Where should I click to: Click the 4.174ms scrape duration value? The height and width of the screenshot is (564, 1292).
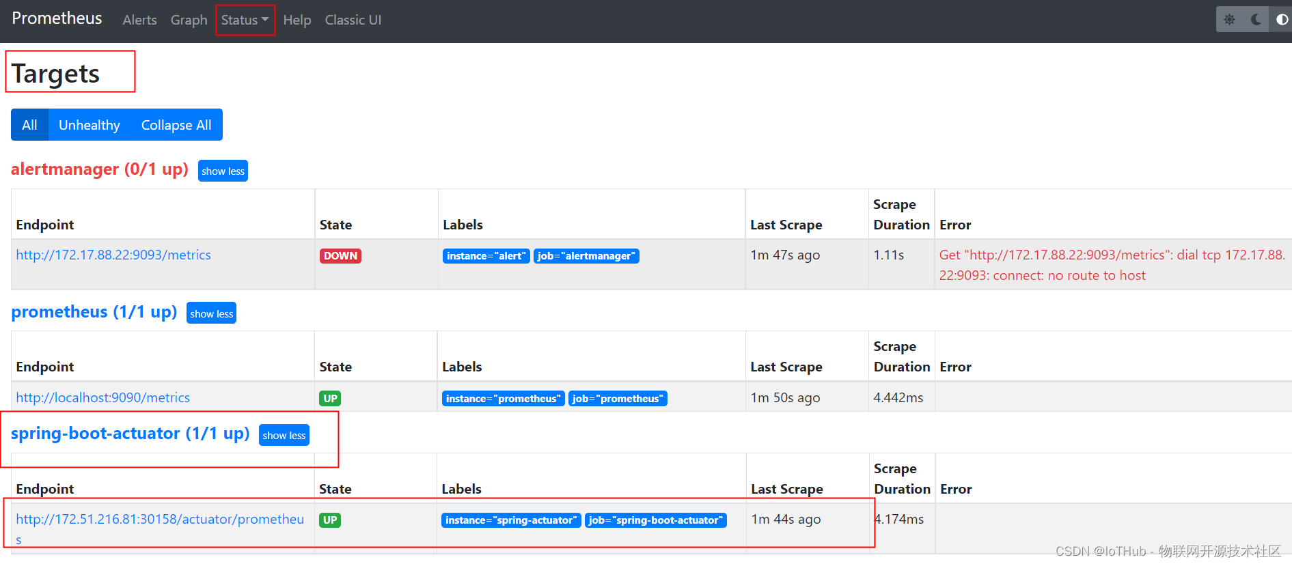(x=899, y=519)
